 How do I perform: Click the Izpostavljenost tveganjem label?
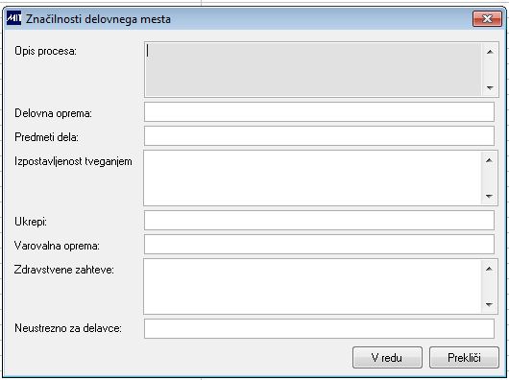pos(73,161)
